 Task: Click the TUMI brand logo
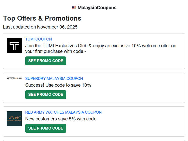tap(14, 46)
